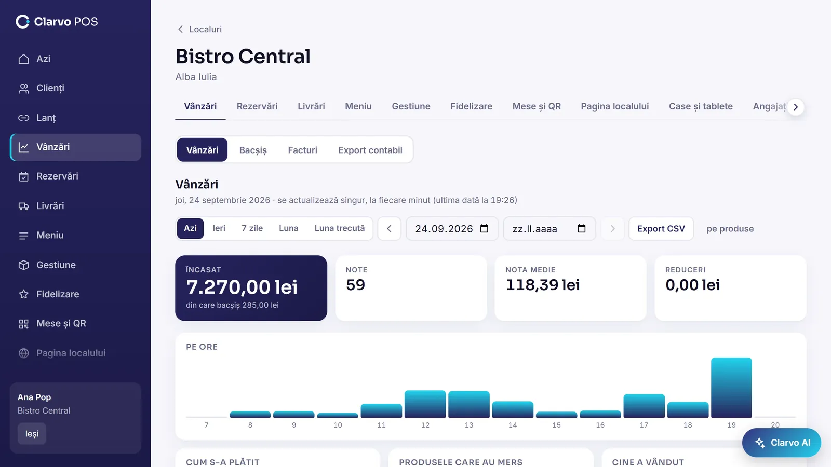Select the Luna trecută period filter
Image resolution: width=831 pixels, height=467 pixels.
click(340, 228)
